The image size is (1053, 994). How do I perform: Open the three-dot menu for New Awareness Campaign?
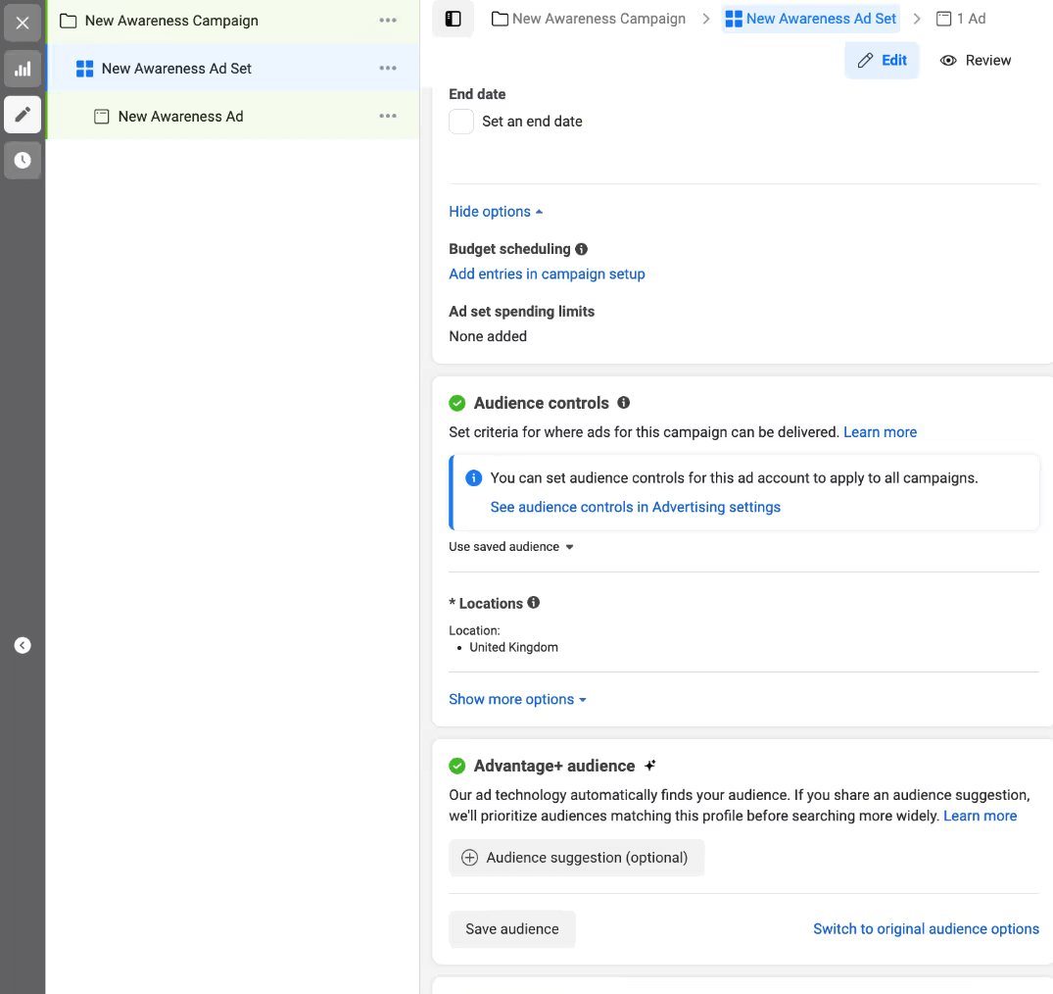pos(388,21)
